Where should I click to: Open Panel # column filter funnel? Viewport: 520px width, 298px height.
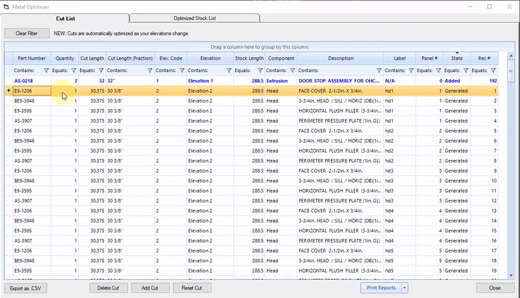[438, 70]
